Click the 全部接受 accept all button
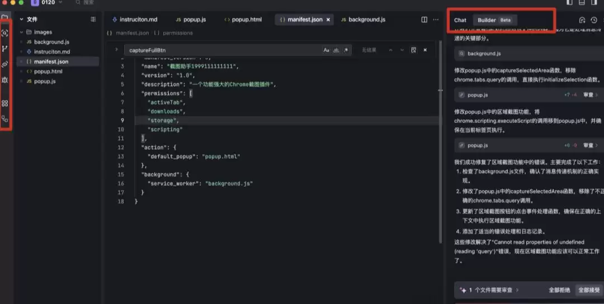 point(589,290)
